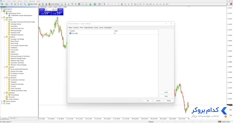This screenshot has height=123, width=233.
Task: Click the New Order button
Action: click(x=33, y=4)
